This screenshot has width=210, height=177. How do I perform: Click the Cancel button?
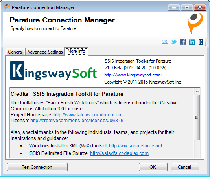(185, 167)
